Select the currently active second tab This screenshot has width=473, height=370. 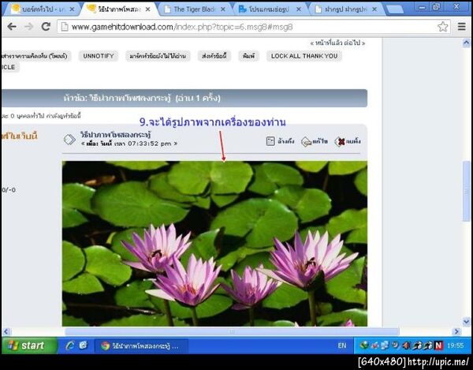(118, 9)
